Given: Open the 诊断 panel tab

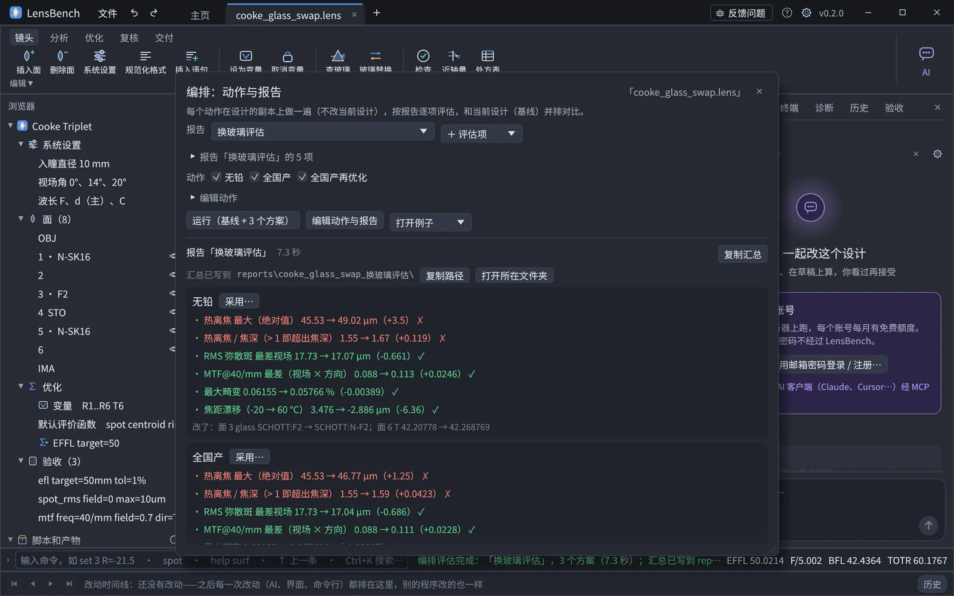Looking at the screenshot, I should (x=824, y=108).
